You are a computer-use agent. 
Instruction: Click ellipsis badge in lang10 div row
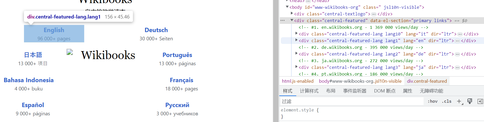[460, 34]
